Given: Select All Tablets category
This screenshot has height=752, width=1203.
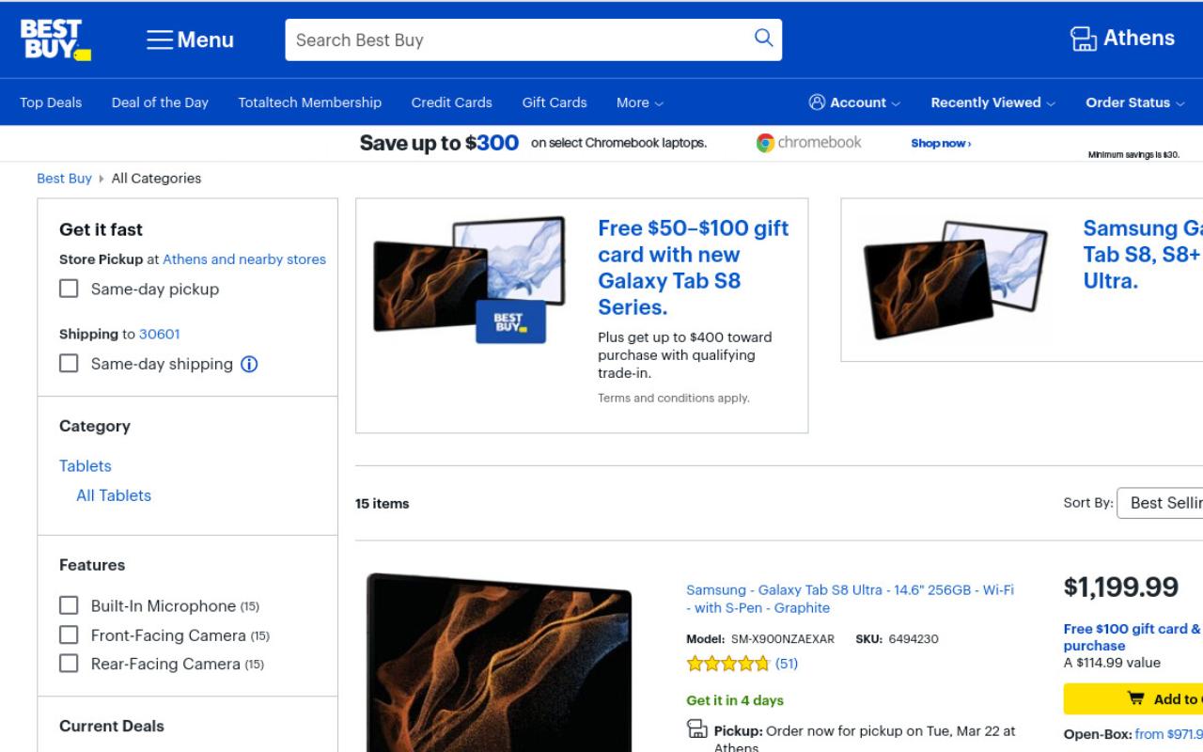Looking at the screenshot, I should (x=114, y=495).
